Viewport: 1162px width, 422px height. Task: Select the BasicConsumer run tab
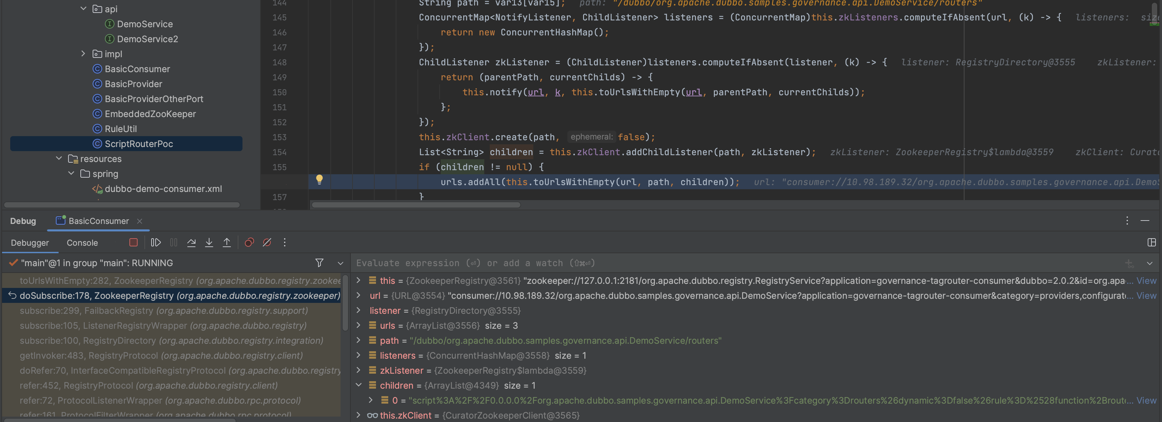coord(98,221)
